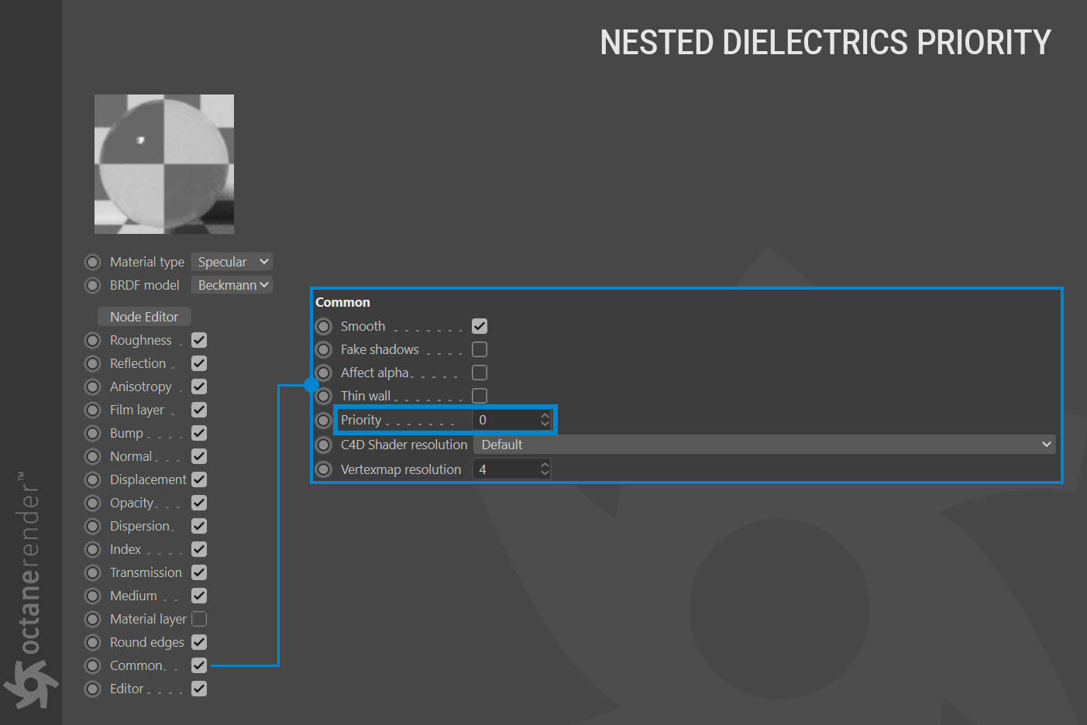Enable the Thin wall checkbox
Screen dimensions: 1087x725
coord(480,396)
